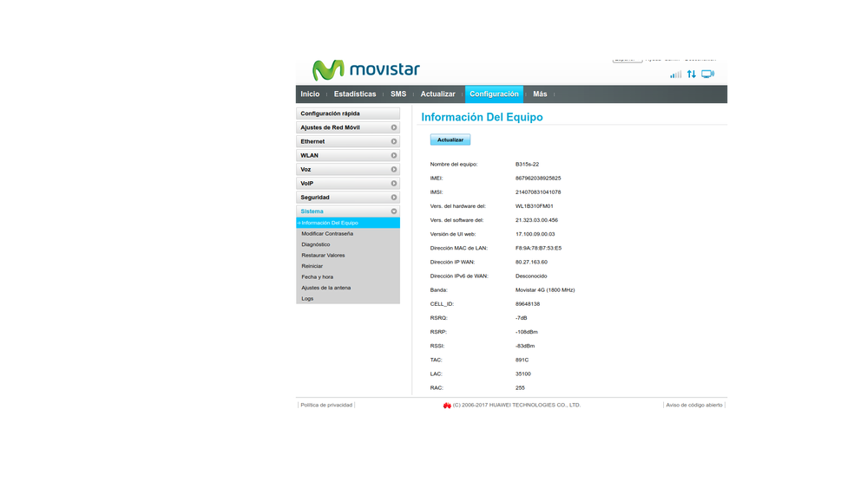Viewport: 867px width, 487px height.
Task: Switch to the SMS tab
Action: pyautogui.click(x=397, y=94)
